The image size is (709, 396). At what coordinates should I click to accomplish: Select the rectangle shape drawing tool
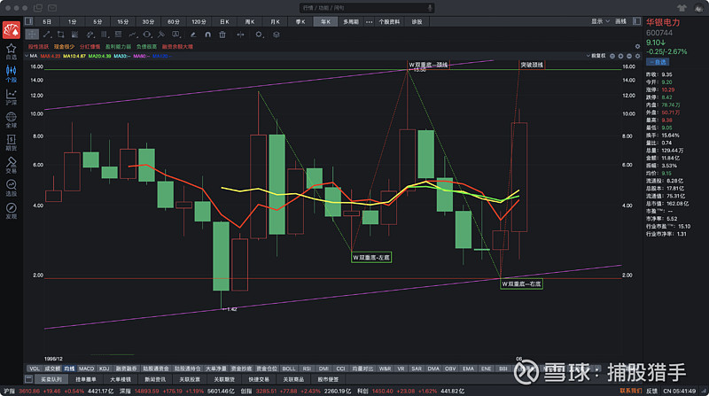[x=60, y=35]
